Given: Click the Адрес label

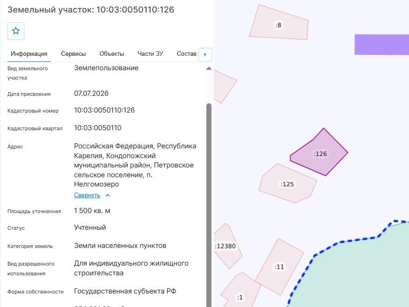Looking at the screenshot, I should click(15, 147).
